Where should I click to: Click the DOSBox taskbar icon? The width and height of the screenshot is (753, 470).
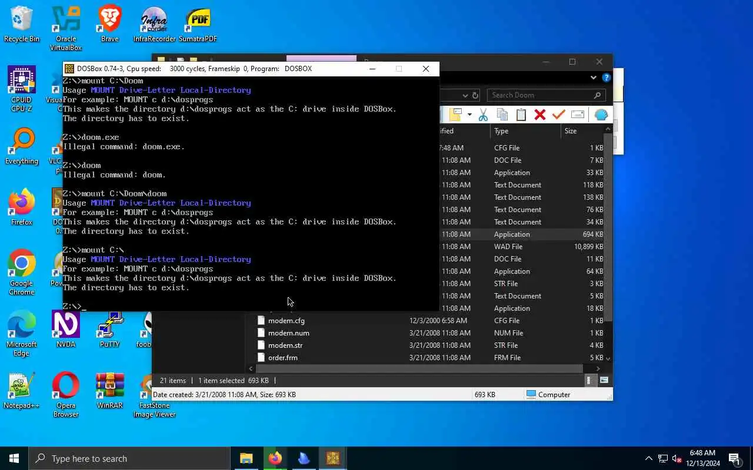(332, 458)
